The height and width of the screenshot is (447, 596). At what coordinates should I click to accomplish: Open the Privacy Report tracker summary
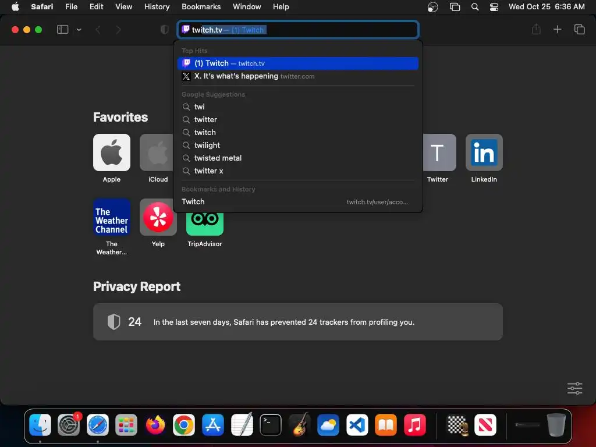coord(298,322)
